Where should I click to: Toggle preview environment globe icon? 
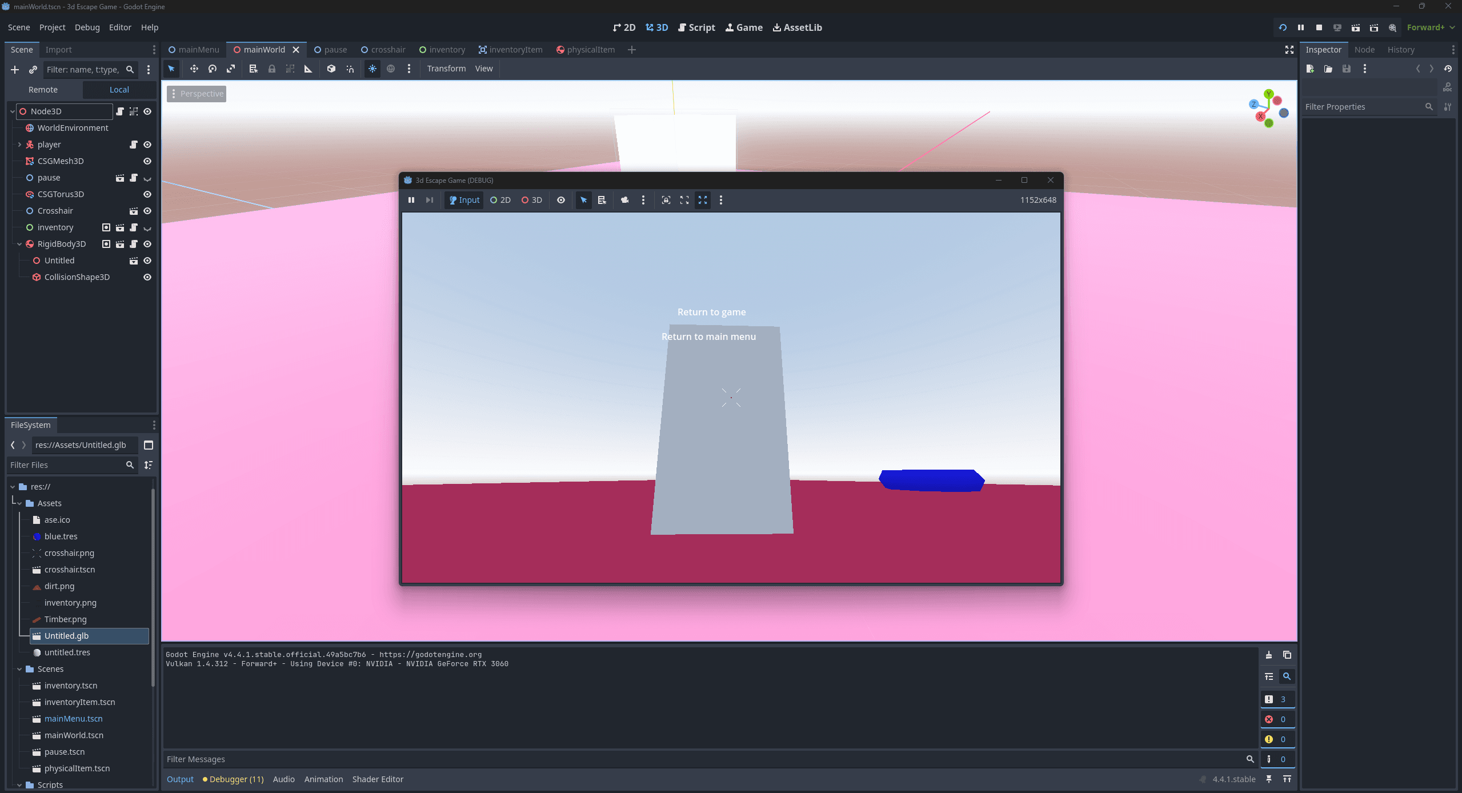pyautogui.click(x=391, y=69)
